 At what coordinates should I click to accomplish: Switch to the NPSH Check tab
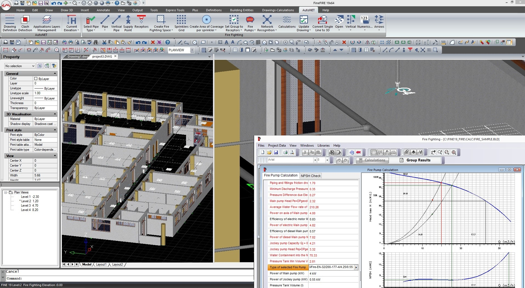pyautogui.click(x=310, y=176)
